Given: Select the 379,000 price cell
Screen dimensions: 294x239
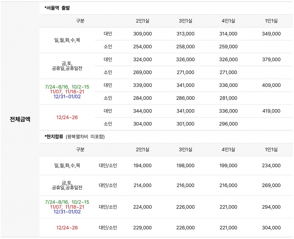Looking at the screenshot, I should tap(271, 59).
